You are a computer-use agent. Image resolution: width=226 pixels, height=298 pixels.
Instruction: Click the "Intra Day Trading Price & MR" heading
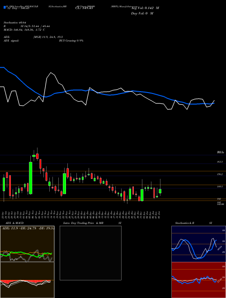[x=83, y=223]
